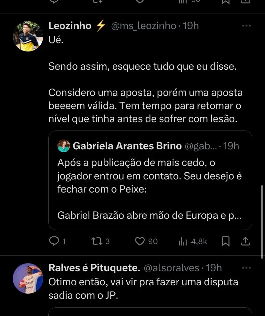Viewport: 265px width, 316px height.
Task: Repost Leozinho's tweet with 3 reposts
Action: point(96,241)
